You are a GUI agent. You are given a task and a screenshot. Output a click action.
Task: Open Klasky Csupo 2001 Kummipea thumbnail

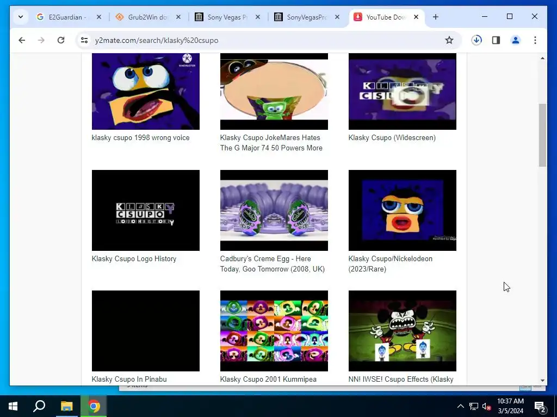(274, 331)
